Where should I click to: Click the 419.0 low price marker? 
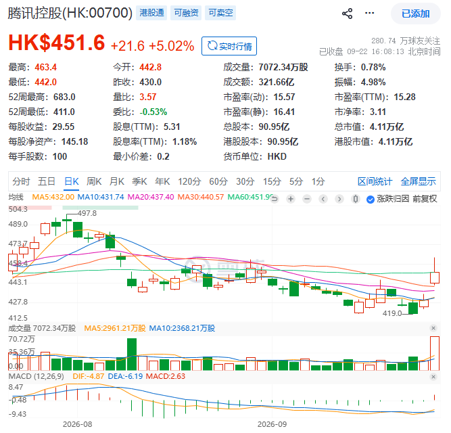tap(392, 313)
